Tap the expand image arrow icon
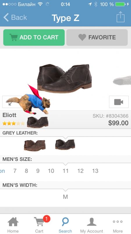Viewport: 131px width, 234px height. pyautogui.click(x=10, y=104)
